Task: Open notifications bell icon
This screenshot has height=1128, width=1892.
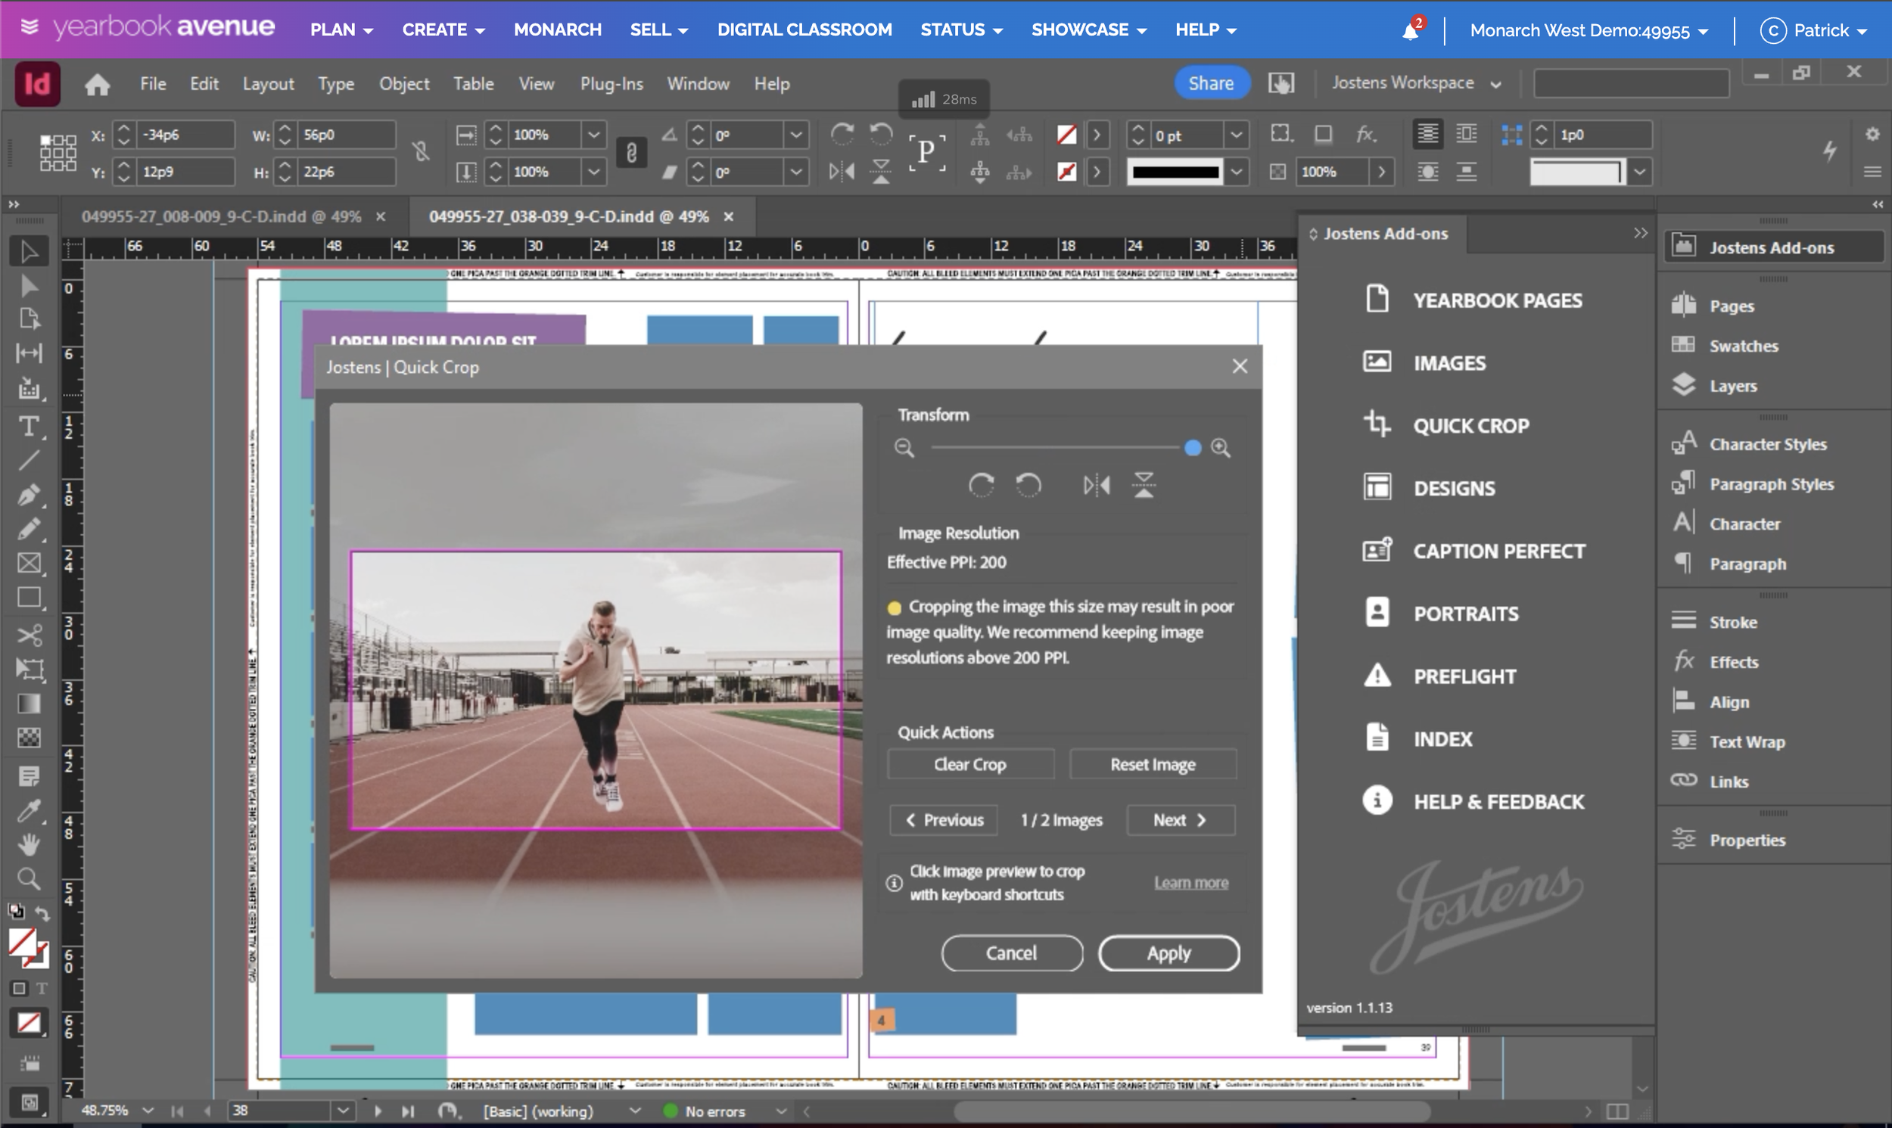Action: pos(1410,30)
